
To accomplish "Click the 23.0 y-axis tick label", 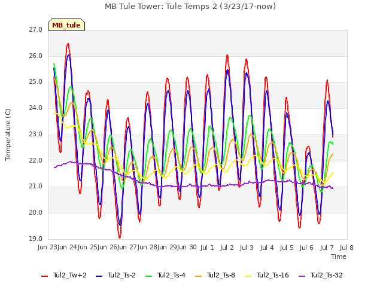I will (x=36, y=134).
